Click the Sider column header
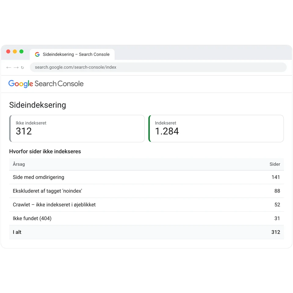Image resolution: width=293 pixels, height=293 pixels. (275, 164)
